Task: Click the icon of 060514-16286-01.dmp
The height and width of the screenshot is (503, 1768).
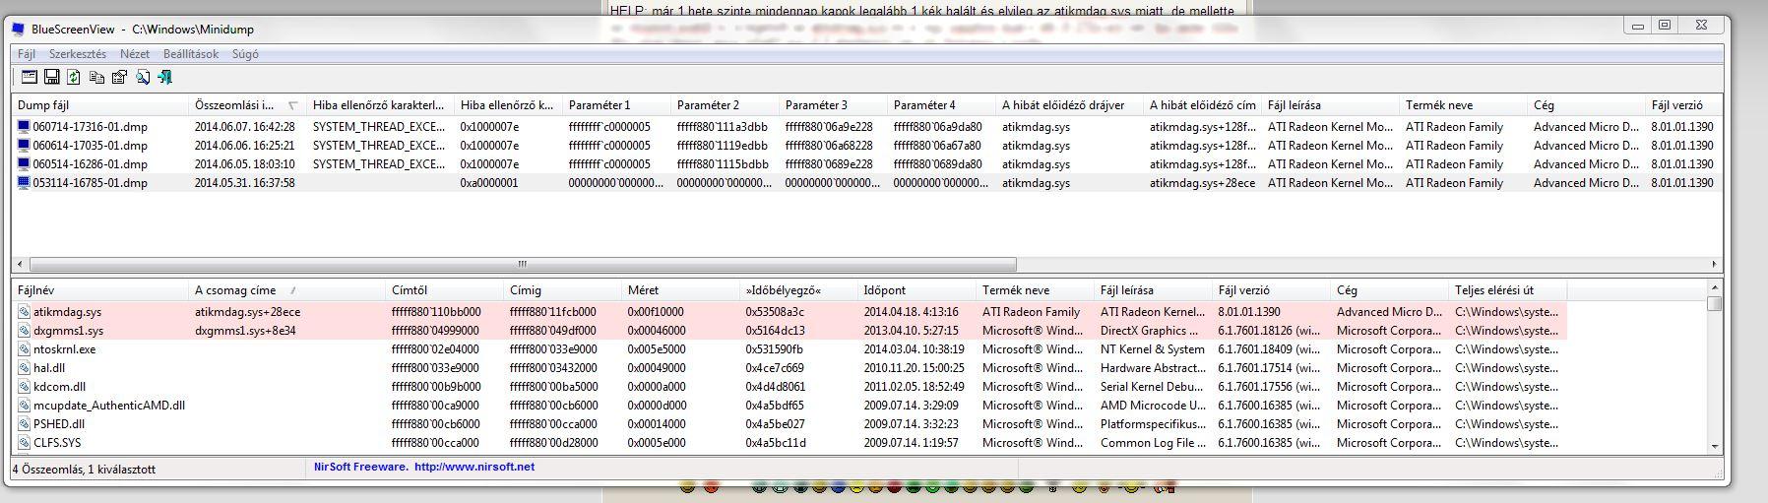Action: pos(24,164)
